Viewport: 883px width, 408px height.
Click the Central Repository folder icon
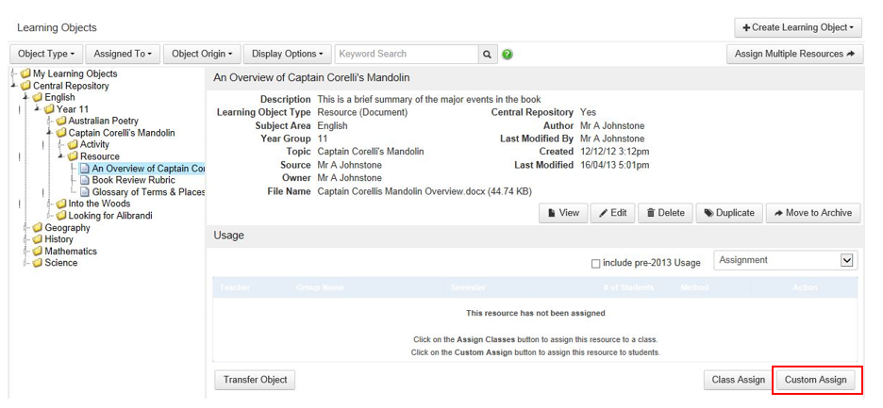[x=25, y=86]
